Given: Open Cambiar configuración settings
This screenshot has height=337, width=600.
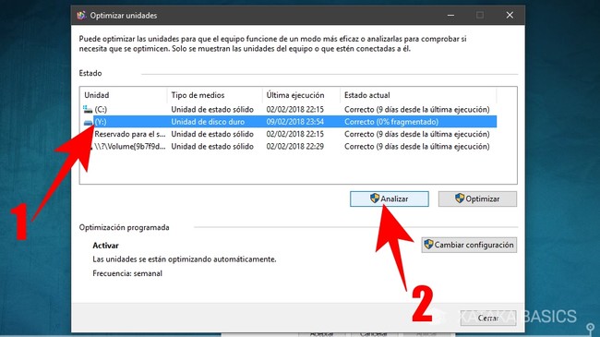Looking at the screenshot, I should 469,245.
